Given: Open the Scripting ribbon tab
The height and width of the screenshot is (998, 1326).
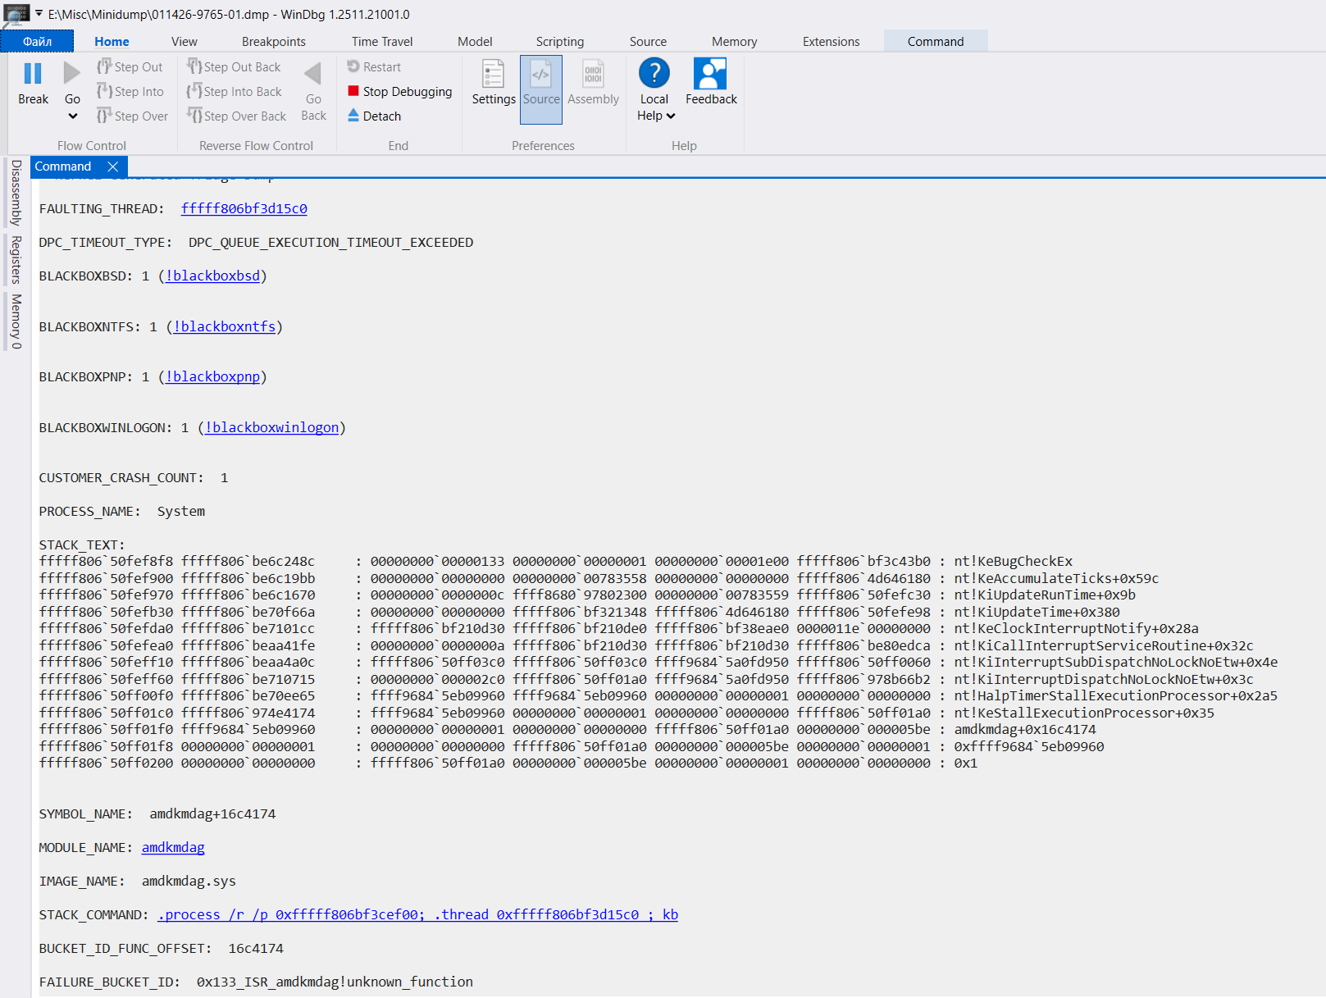Looking at the screenshot, I should pyautogui.click(x=560, y=41).
